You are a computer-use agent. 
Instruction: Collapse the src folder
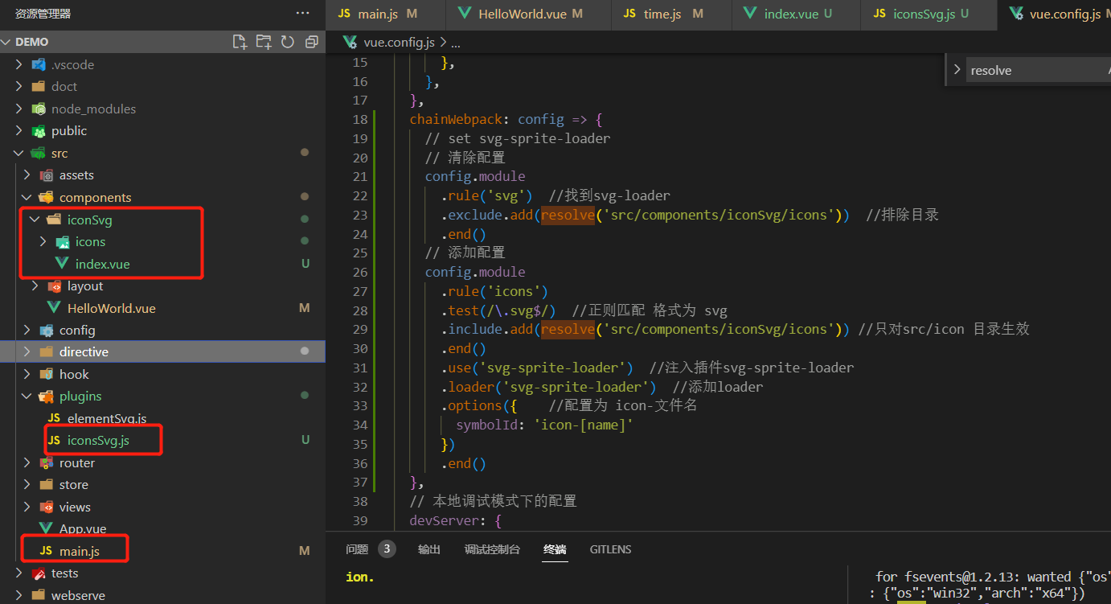(18, 153)
